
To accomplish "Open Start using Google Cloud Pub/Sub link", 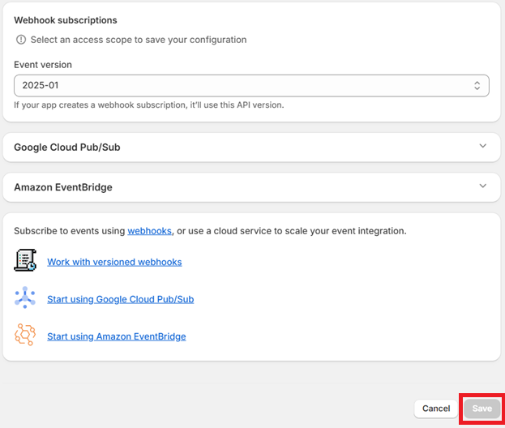I will click(x=120, y=299).
